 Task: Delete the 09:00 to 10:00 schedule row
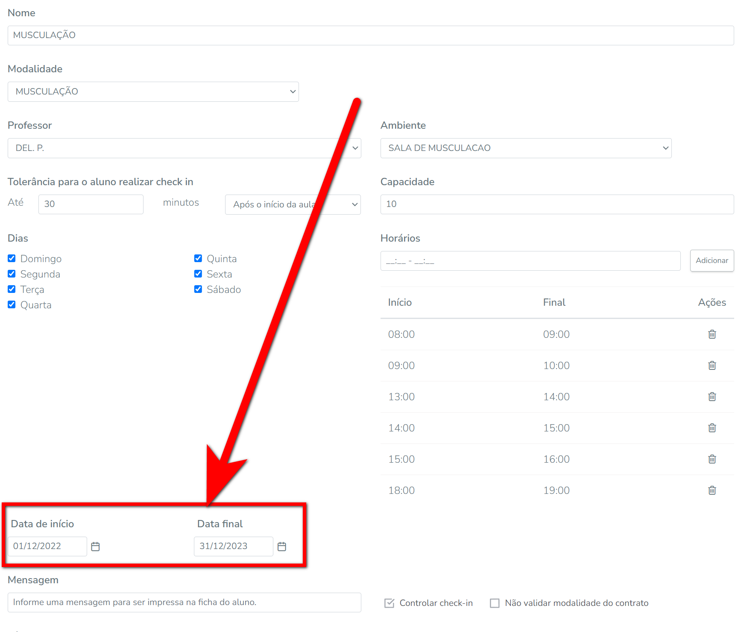click(712, 366)
